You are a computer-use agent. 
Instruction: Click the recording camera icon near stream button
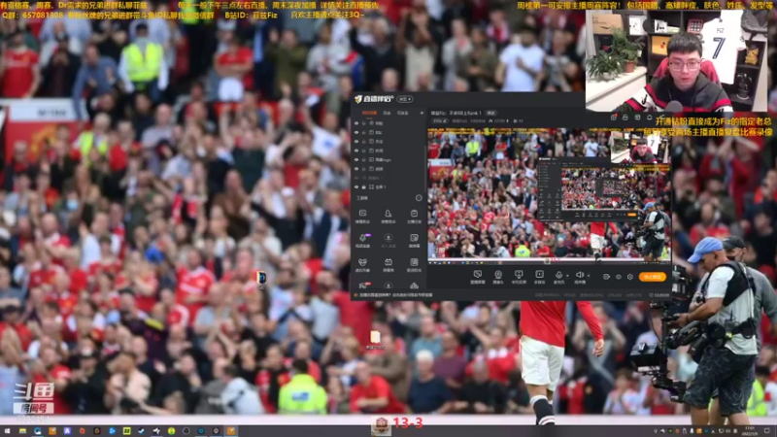[x=606, y=277]
